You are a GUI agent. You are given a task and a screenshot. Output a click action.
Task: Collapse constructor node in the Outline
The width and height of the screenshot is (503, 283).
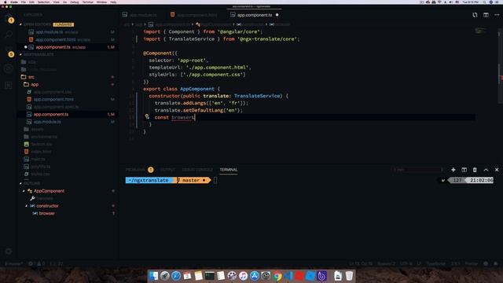click(26, 206)
